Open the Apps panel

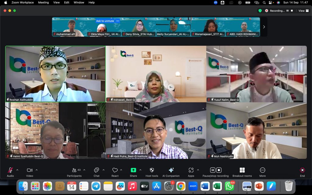[x=191, y=170]
